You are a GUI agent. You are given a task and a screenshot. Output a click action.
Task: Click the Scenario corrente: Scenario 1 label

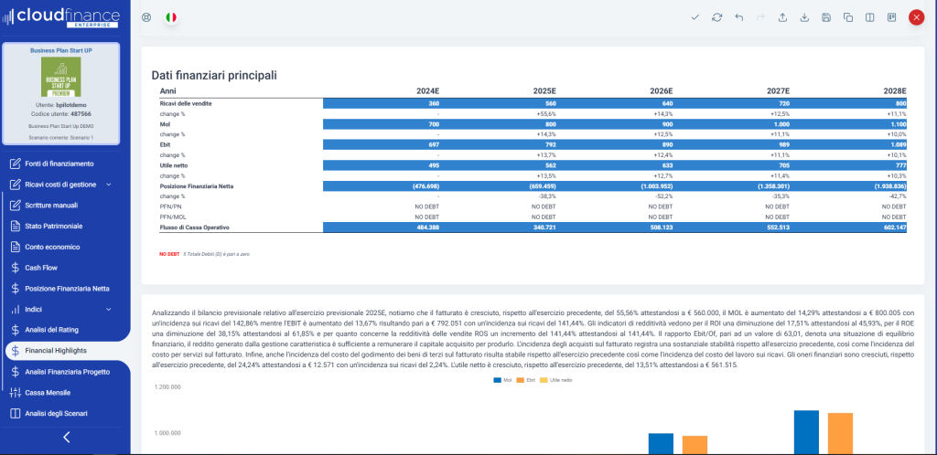pyautogui.click(x=61, y=138)
